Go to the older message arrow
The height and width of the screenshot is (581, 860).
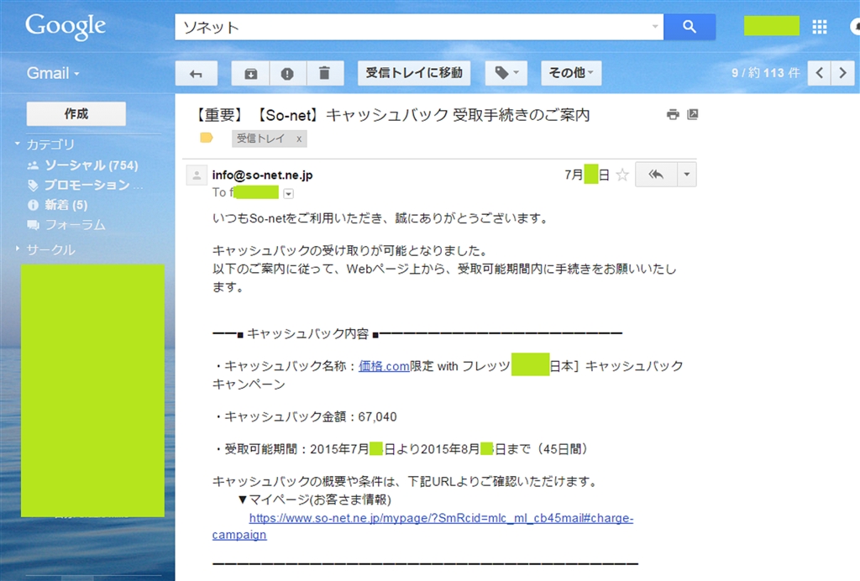pyautogui.click(x=843, y=73)
